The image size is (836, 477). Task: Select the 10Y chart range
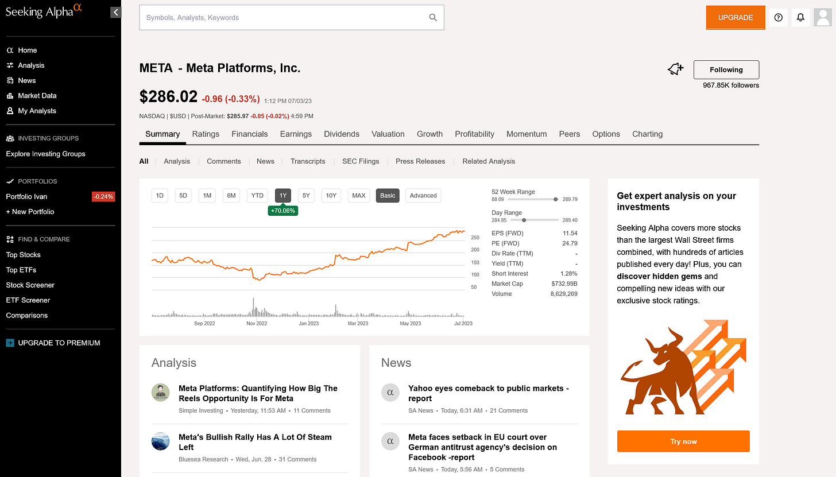pyautogui.click(x=331, y=196)
